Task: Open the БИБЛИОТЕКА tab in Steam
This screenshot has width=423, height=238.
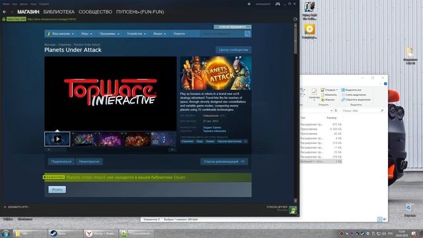Action: [59, 12]
